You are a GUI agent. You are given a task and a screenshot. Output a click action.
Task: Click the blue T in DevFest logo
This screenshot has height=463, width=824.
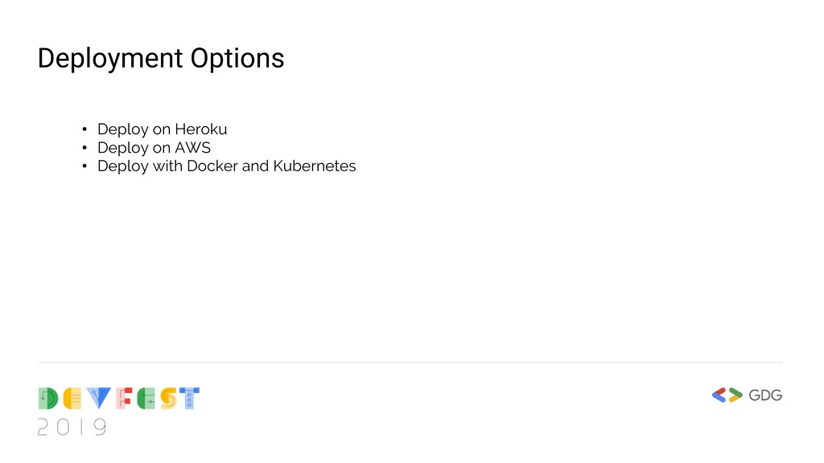pyautogui.click(x=190, y=399)
